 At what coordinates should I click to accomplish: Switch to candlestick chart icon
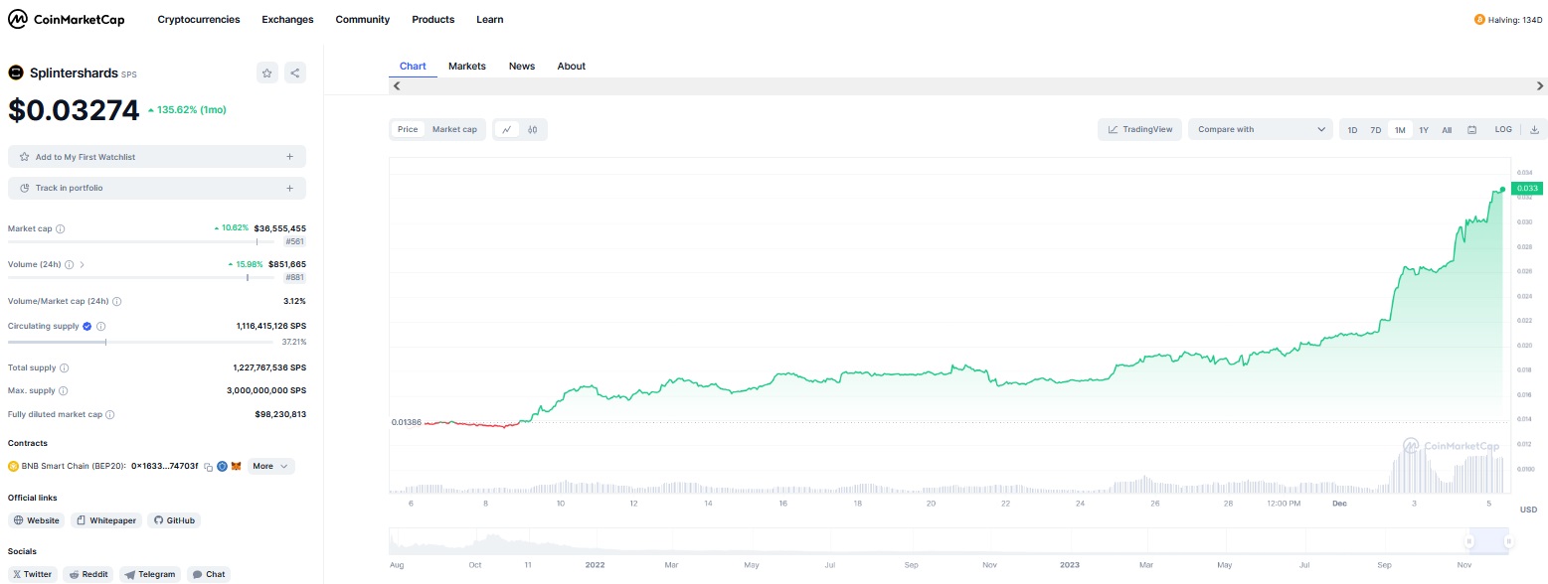click(533, 129)
